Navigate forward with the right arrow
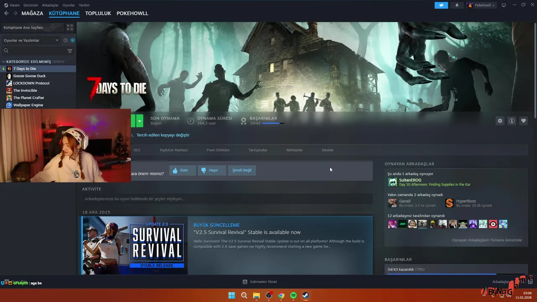 pos(15,13)
